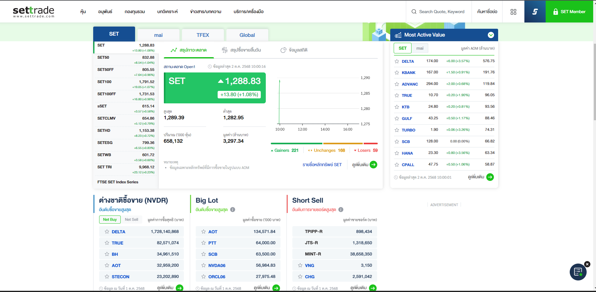Select Net Buy toggle in NVDR
The image size is (596, 292).
110,220
